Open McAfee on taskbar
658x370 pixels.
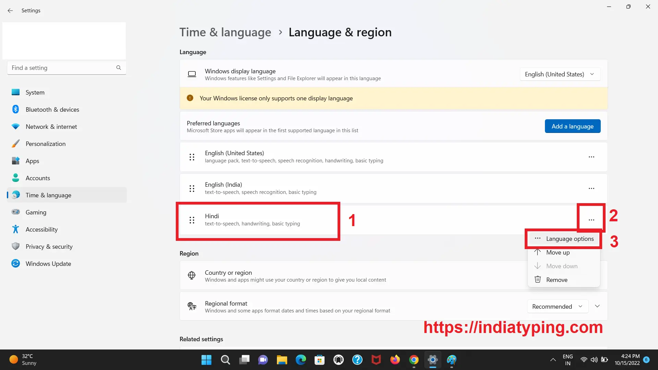tap(376, 360)
